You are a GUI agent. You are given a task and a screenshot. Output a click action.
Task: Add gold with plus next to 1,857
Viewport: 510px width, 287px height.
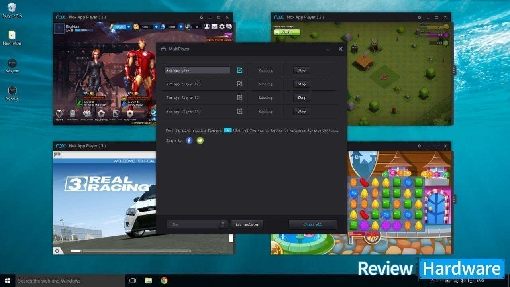pos(157,27)
